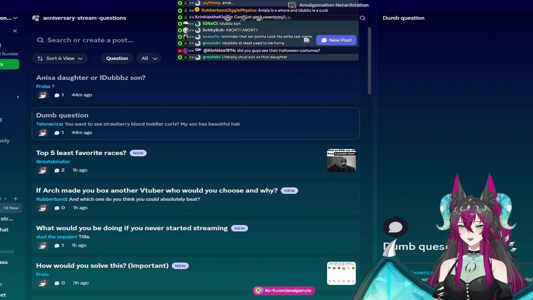Click the NEW badge on never started streaming post
This screenshot has height=300, width=533.
point(239,228)
